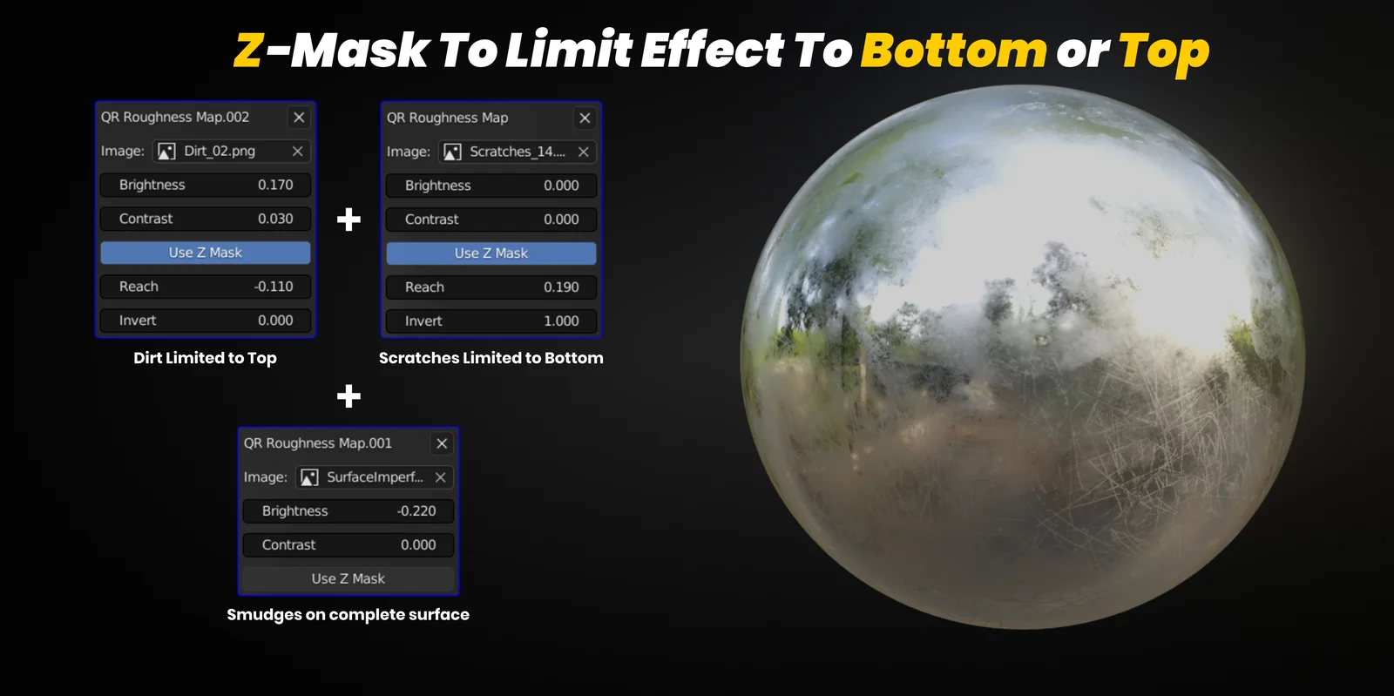
Task: Click Brightness 0.000 slider in Scratches panel
Action: [491, 186]
